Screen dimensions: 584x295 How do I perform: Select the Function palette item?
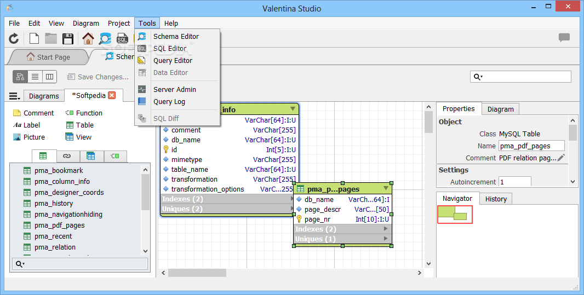[x=84, y=113]
